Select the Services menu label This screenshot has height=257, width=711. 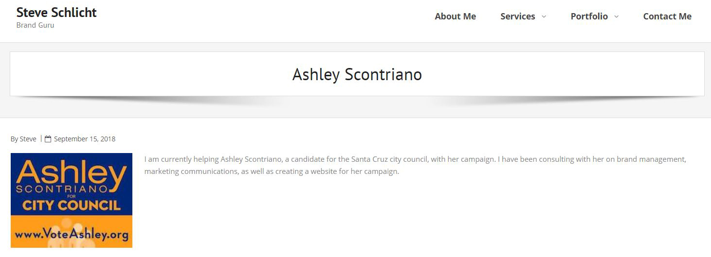517,17
